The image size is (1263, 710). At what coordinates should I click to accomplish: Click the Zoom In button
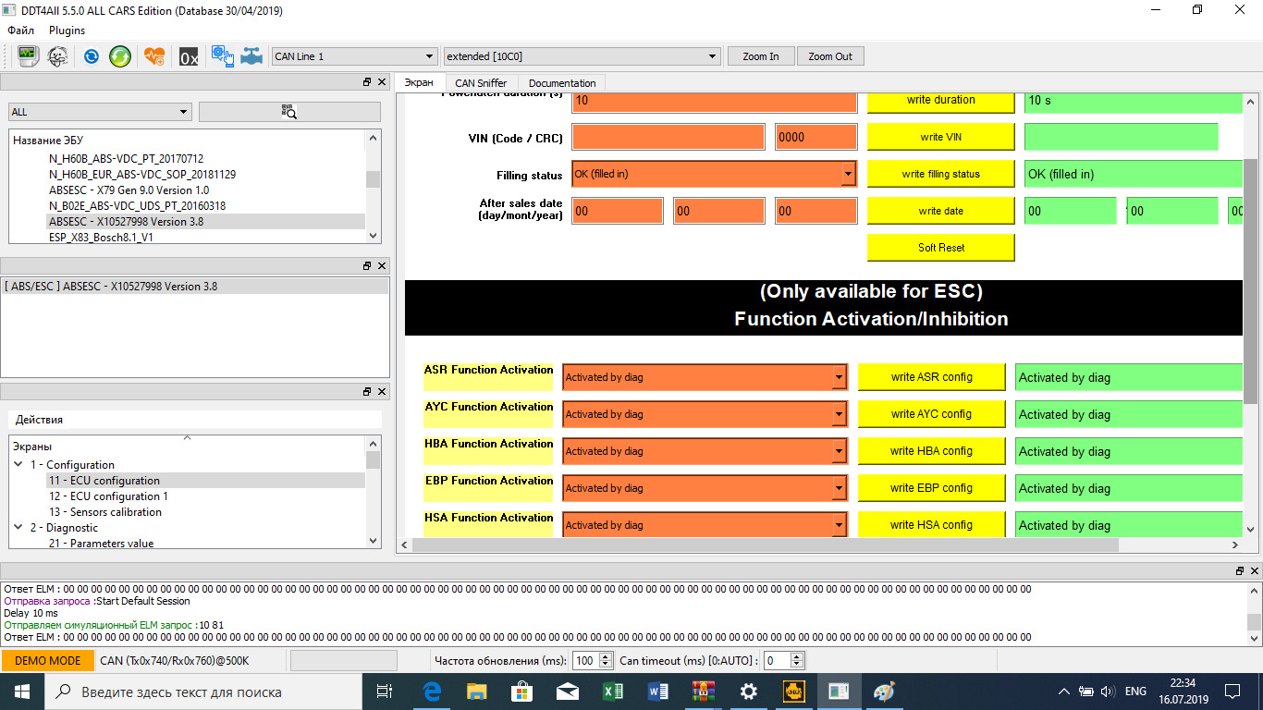click(761, 56)
